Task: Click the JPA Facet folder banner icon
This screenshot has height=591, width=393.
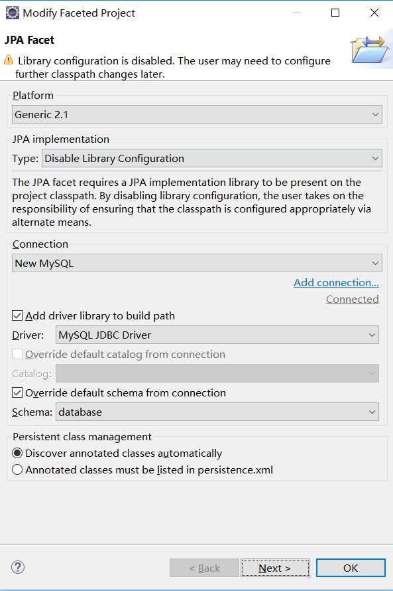Action: click(369, 49)
